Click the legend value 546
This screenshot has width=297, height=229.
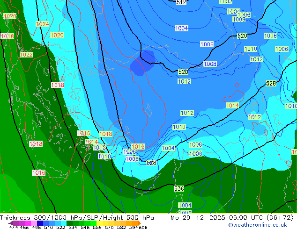point(85,227)
